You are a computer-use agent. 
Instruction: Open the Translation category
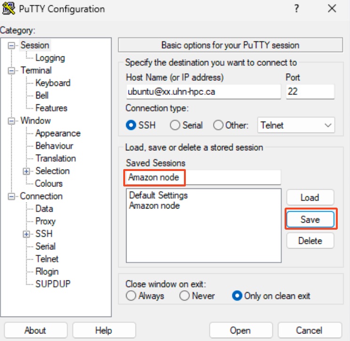coord(56,158)
